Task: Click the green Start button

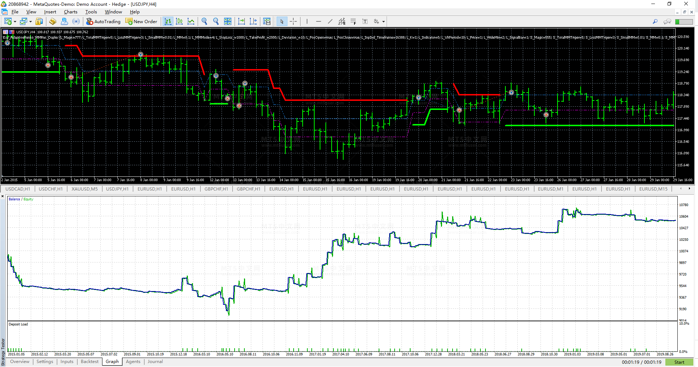Action: (679, 362)
